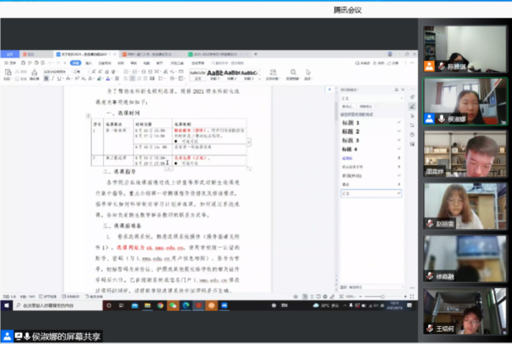
Task: Toggle the bulleted list button
Action: coord(126,72)
